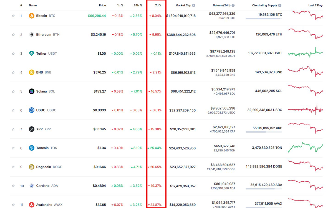Star USDC to add to watchlist

(13, 110)
